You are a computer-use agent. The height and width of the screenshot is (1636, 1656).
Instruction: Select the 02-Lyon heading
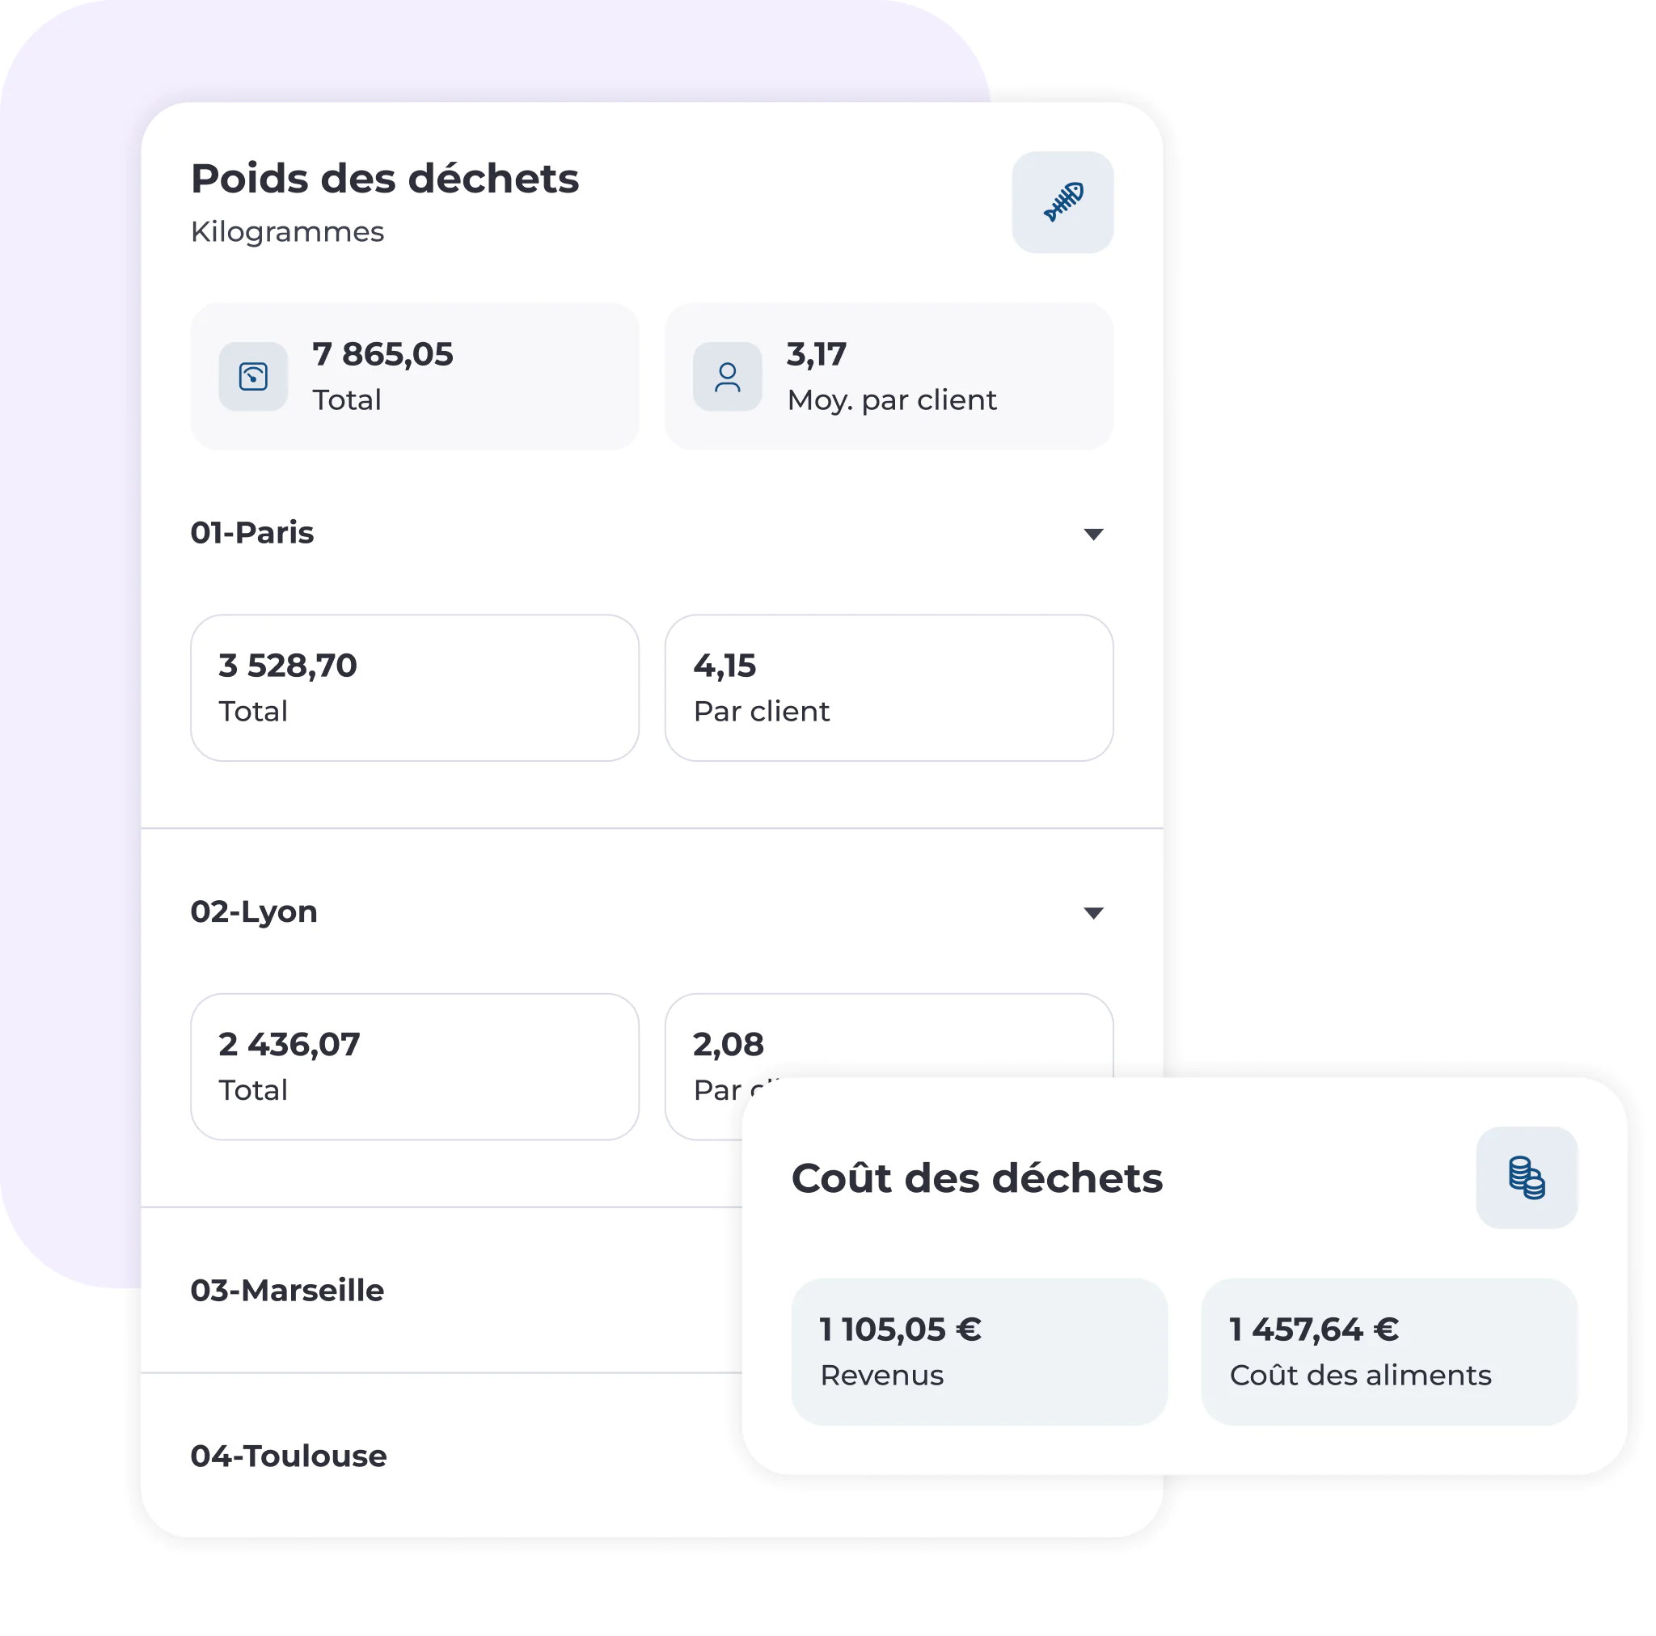[254, 911]
